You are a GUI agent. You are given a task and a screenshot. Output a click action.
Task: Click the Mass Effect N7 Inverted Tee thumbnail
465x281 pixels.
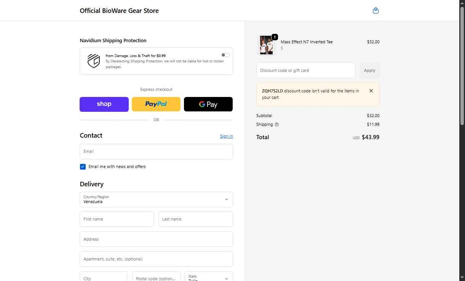click(266, 45)
